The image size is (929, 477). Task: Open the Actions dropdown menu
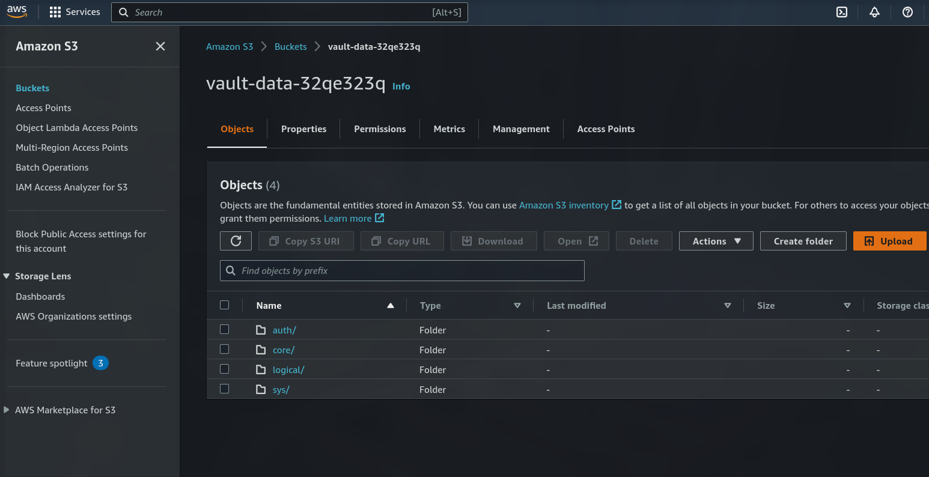[716, 241]
